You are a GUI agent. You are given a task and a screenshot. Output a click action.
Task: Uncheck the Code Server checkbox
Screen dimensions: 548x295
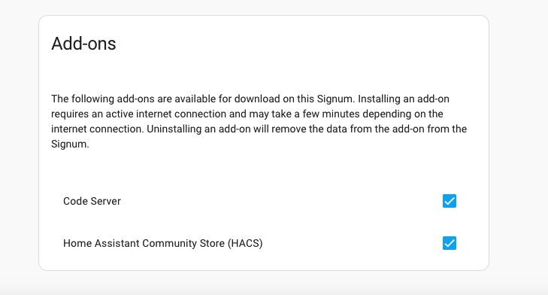click(449, 201)
